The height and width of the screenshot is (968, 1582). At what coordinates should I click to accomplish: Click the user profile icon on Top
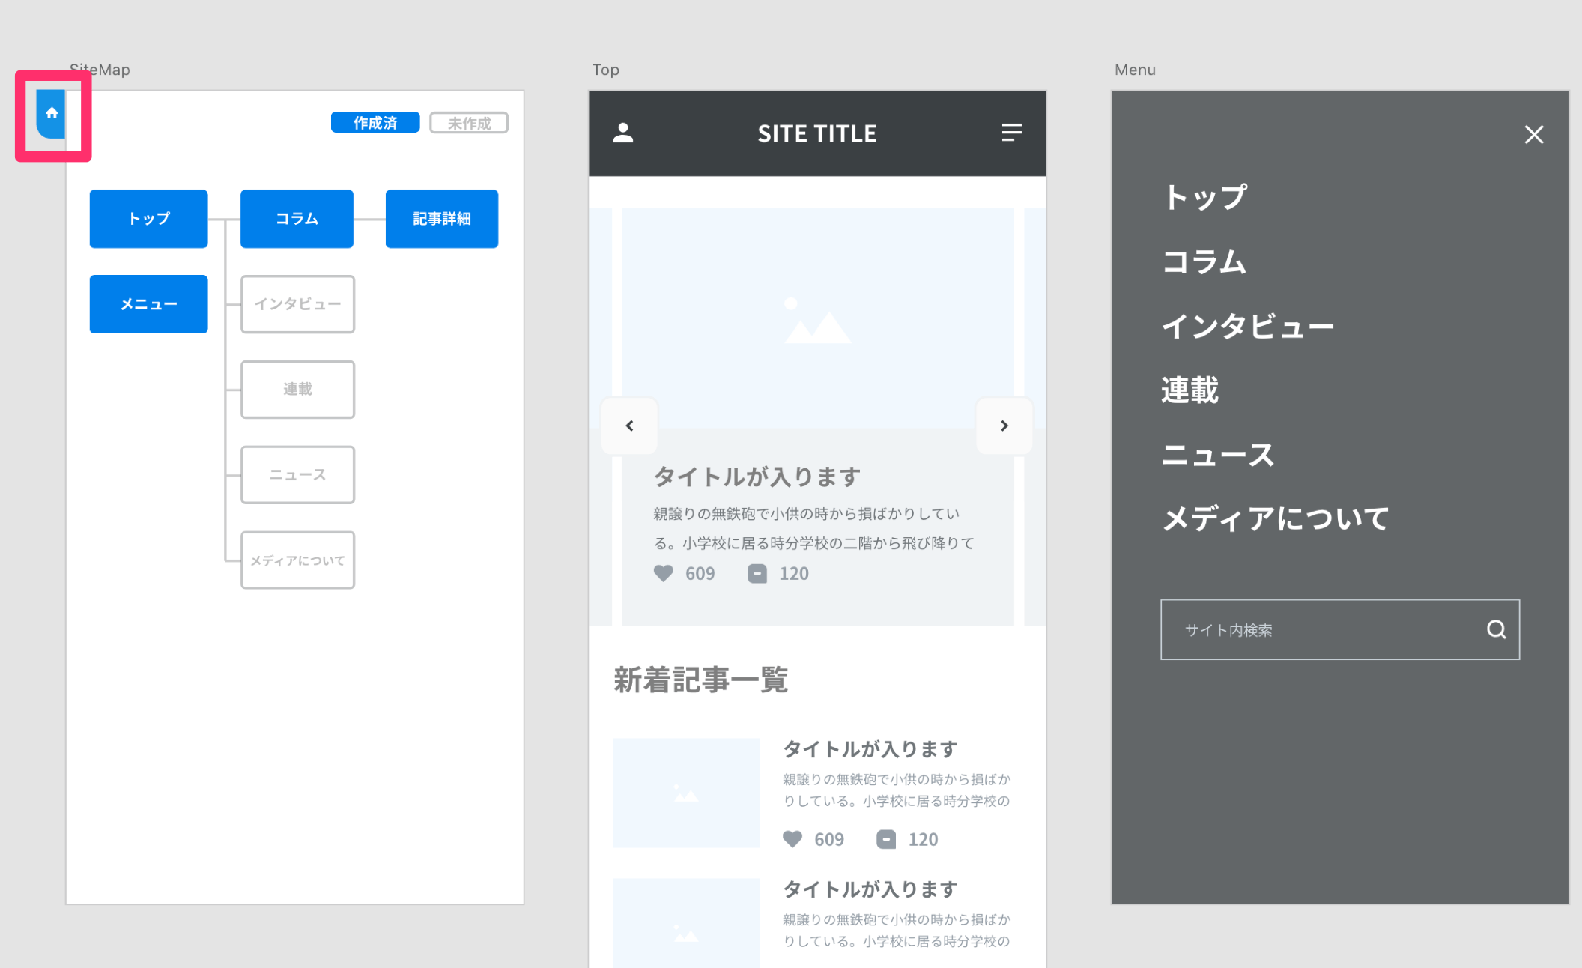[x=625, y=133]
